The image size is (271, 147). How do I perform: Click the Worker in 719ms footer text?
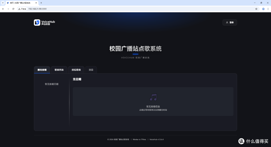pyautogui.click(x=139, y=139)
